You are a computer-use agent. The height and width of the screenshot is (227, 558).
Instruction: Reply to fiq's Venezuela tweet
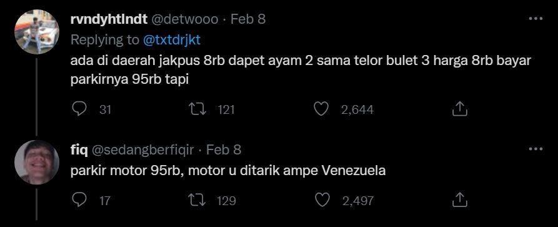point(79,200)
